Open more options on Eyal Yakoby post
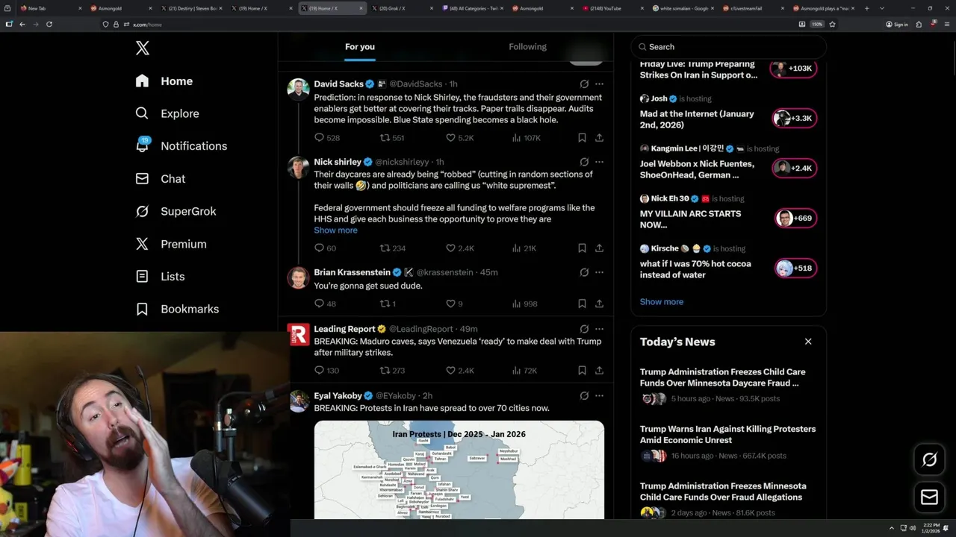The image size is (956, 537). tap(599, 395)
